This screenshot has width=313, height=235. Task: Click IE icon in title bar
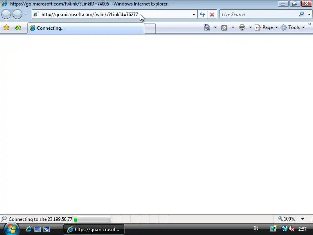(x=4, y=4)
